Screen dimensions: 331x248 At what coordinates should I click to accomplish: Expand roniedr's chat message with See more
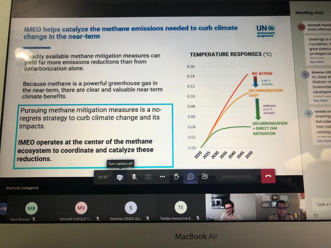point(324,141)
